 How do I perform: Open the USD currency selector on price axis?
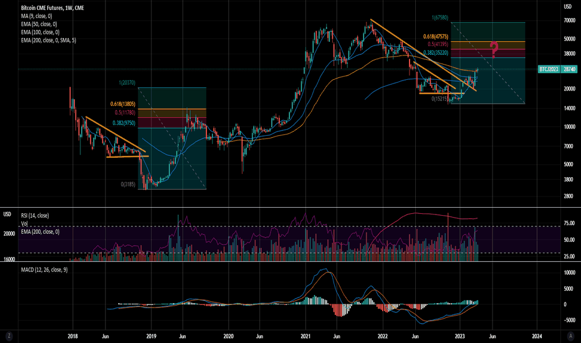(568, 6)
